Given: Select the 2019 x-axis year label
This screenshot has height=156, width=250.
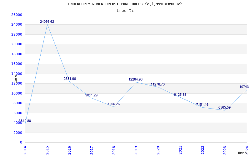Looking at the screenshot, I should point(136,150).
